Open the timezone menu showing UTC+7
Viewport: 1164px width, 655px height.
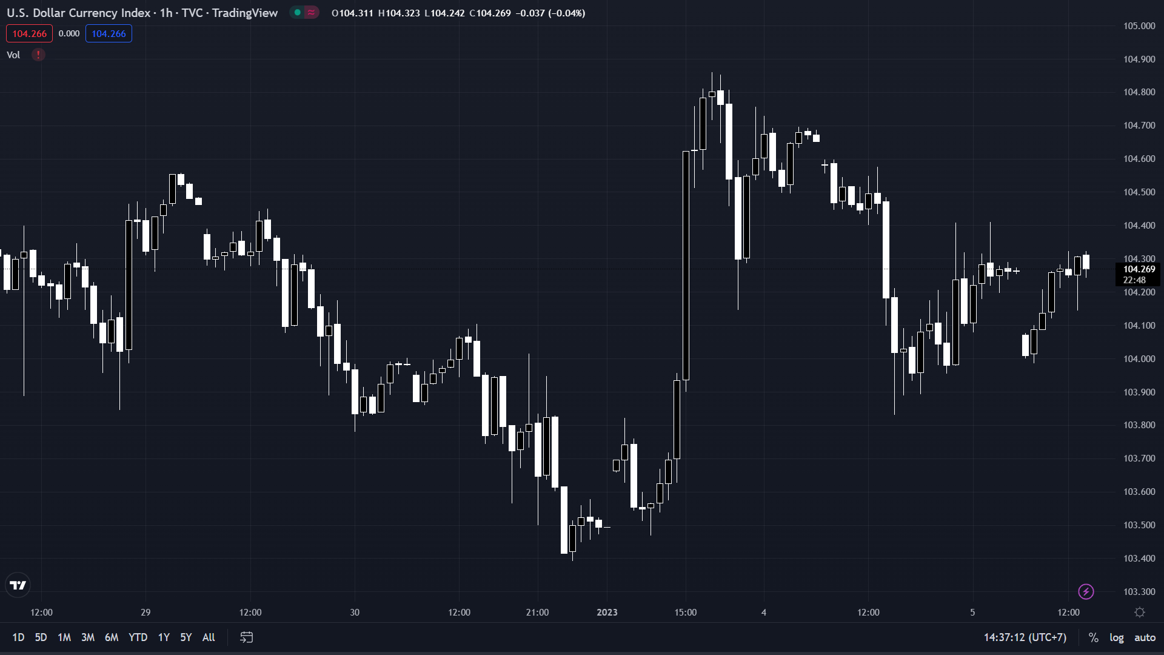1025,637
